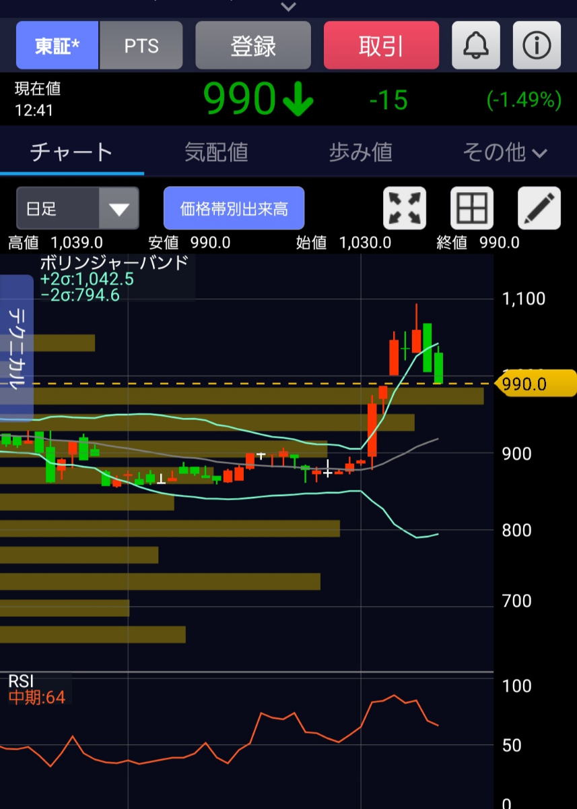Open the 日足 timeframe dropdown

point(77,208)
